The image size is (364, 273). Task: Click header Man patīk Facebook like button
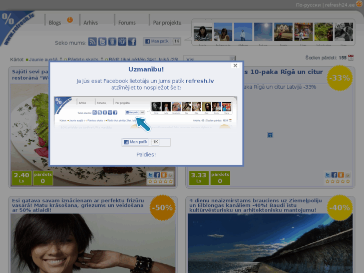[157, 42]
